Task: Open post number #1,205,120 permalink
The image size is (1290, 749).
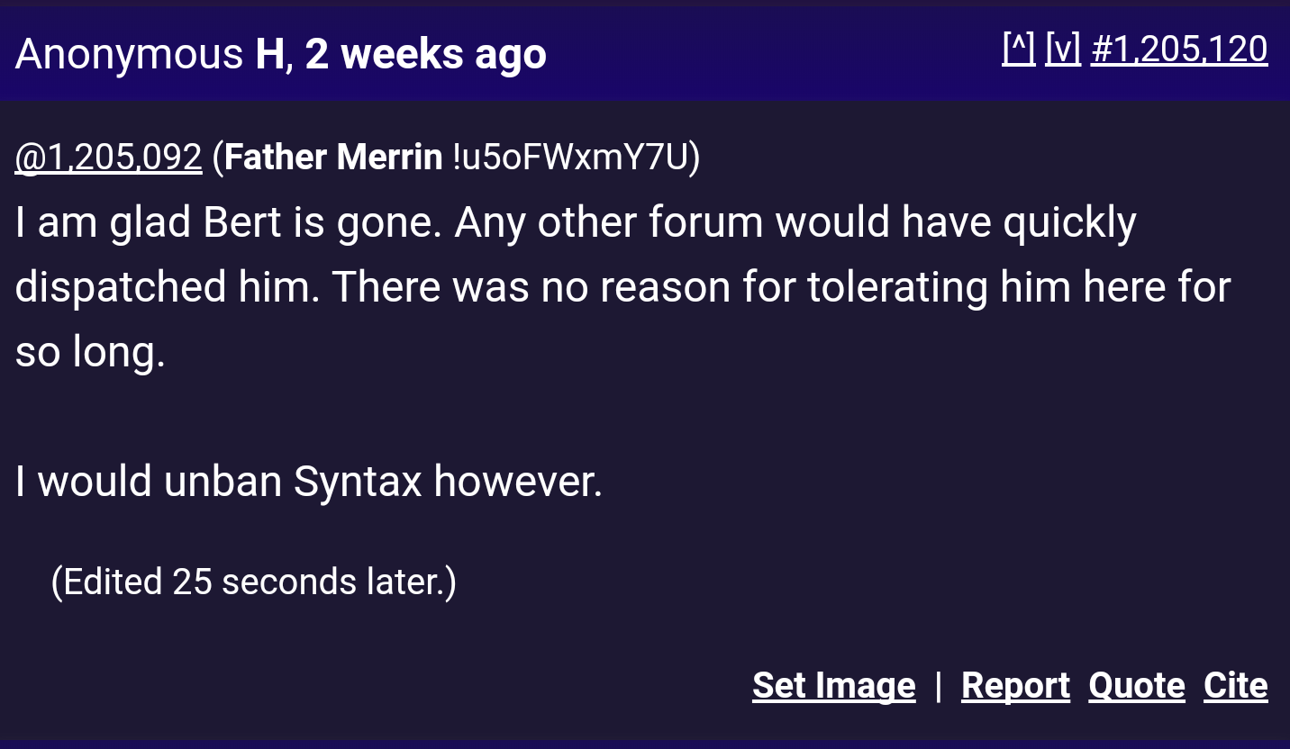Action: [1178, 49]
